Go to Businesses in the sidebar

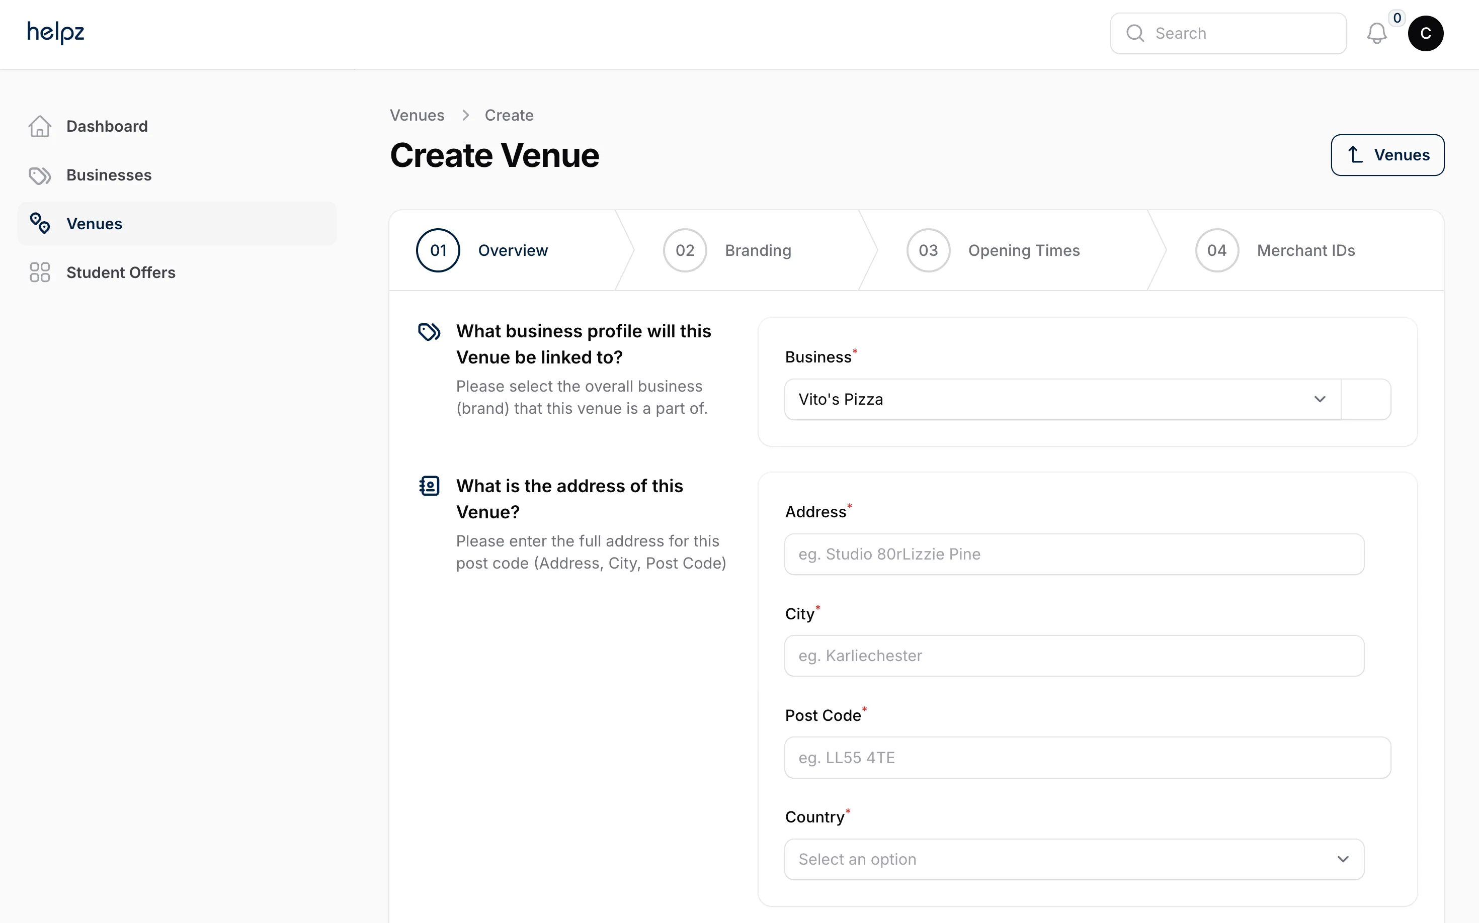click(x=177, y=175)
